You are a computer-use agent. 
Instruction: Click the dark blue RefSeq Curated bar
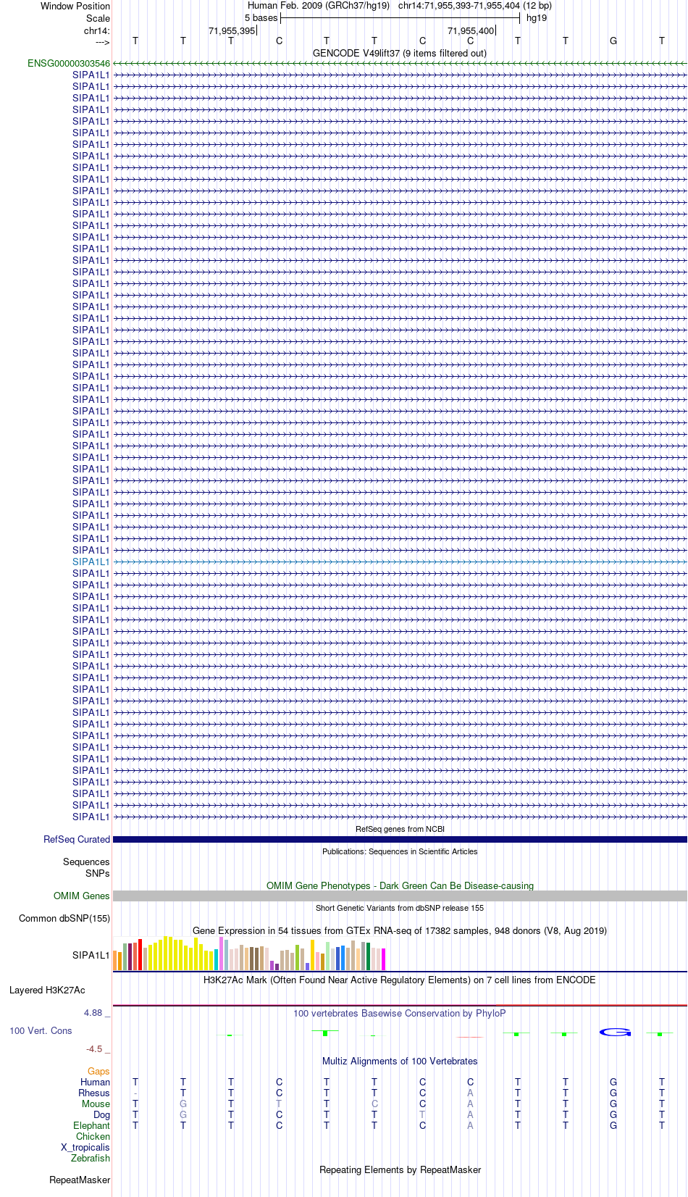[x=400, y=839]
